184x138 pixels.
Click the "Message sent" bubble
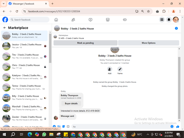67,116
